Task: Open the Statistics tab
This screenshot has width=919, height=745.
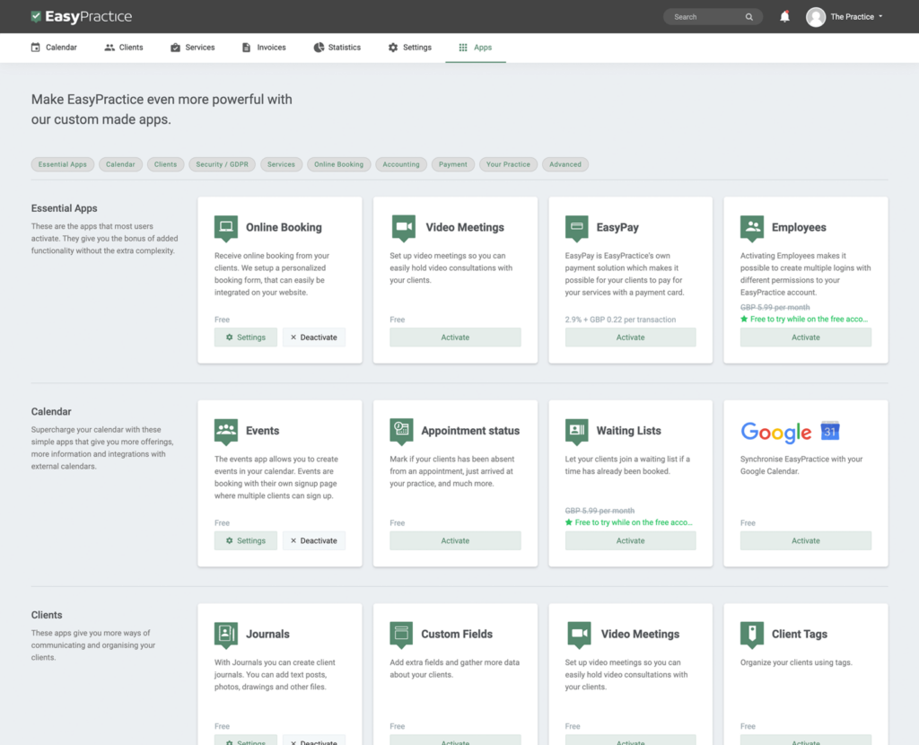Action: coord(337,48)
